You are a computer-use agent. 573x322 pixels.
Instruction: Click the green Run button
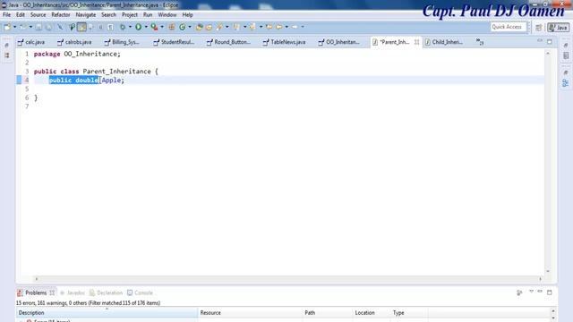[139, 27]
